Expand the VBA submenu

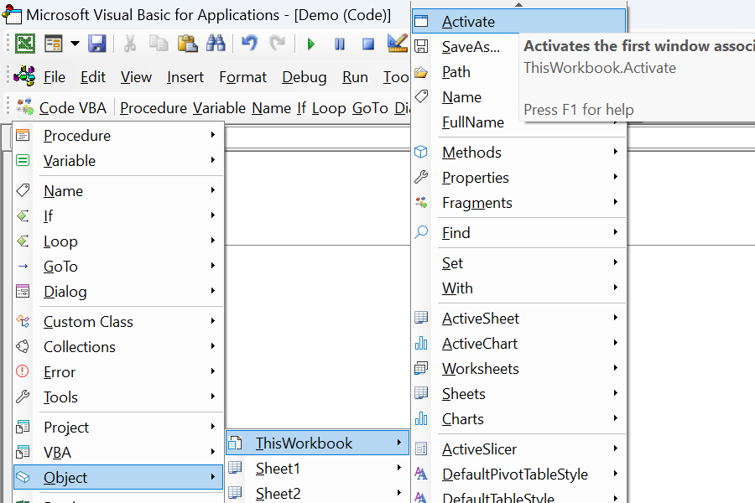coord(118,453)
